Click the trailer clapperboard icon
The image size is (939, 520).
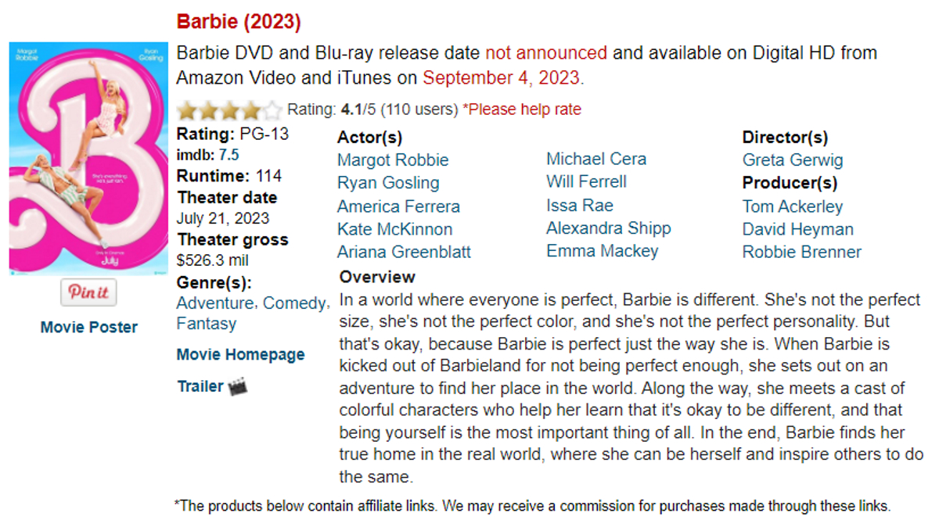pos(238,386)
